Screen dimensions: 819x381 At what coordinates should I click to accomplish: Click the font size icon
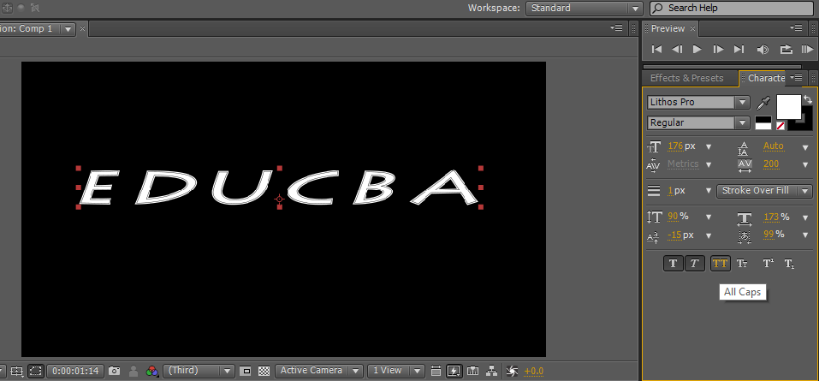tap(654, 146)
